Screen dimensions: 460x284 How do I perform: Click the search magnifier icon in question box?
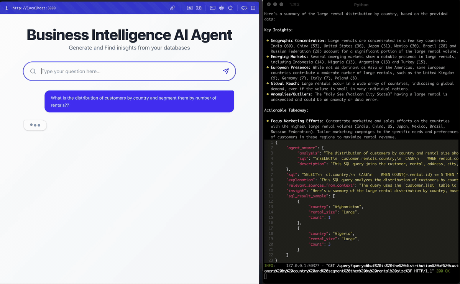click(33, 71)
